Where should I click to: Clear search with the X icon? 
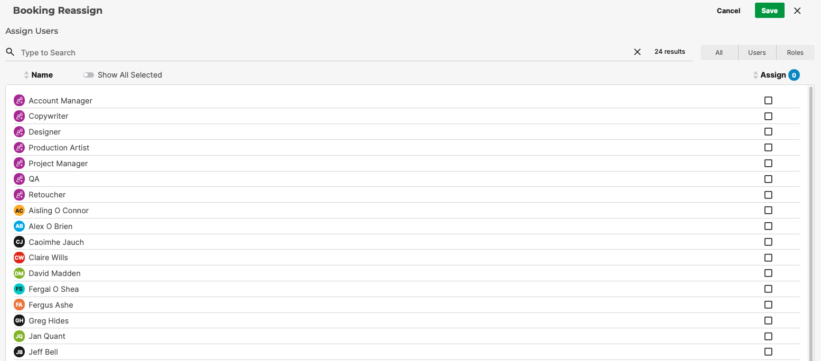point(637,52)
